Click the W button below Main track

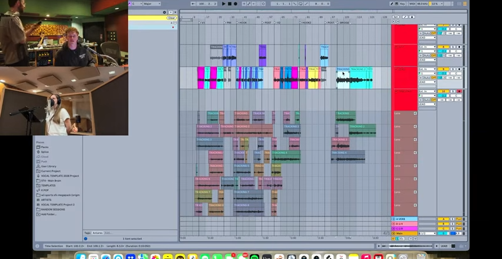tap(415, 238)
